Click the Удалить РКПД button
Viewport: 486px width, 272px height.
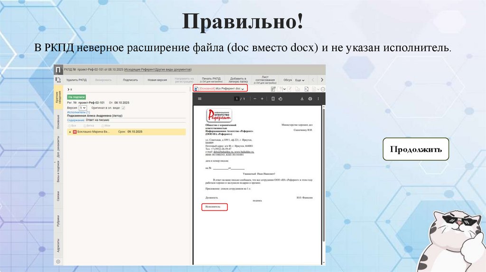pyautogui.click(x=76, y=80)
